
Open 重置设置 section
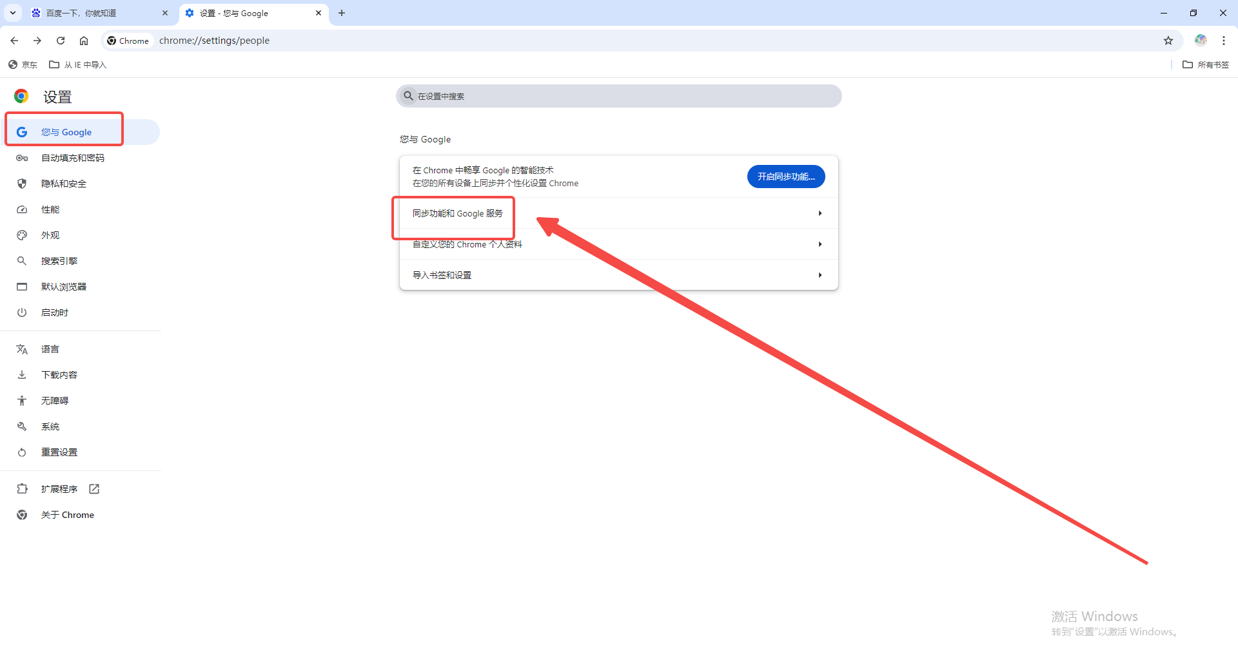click(x=80, y=452)
